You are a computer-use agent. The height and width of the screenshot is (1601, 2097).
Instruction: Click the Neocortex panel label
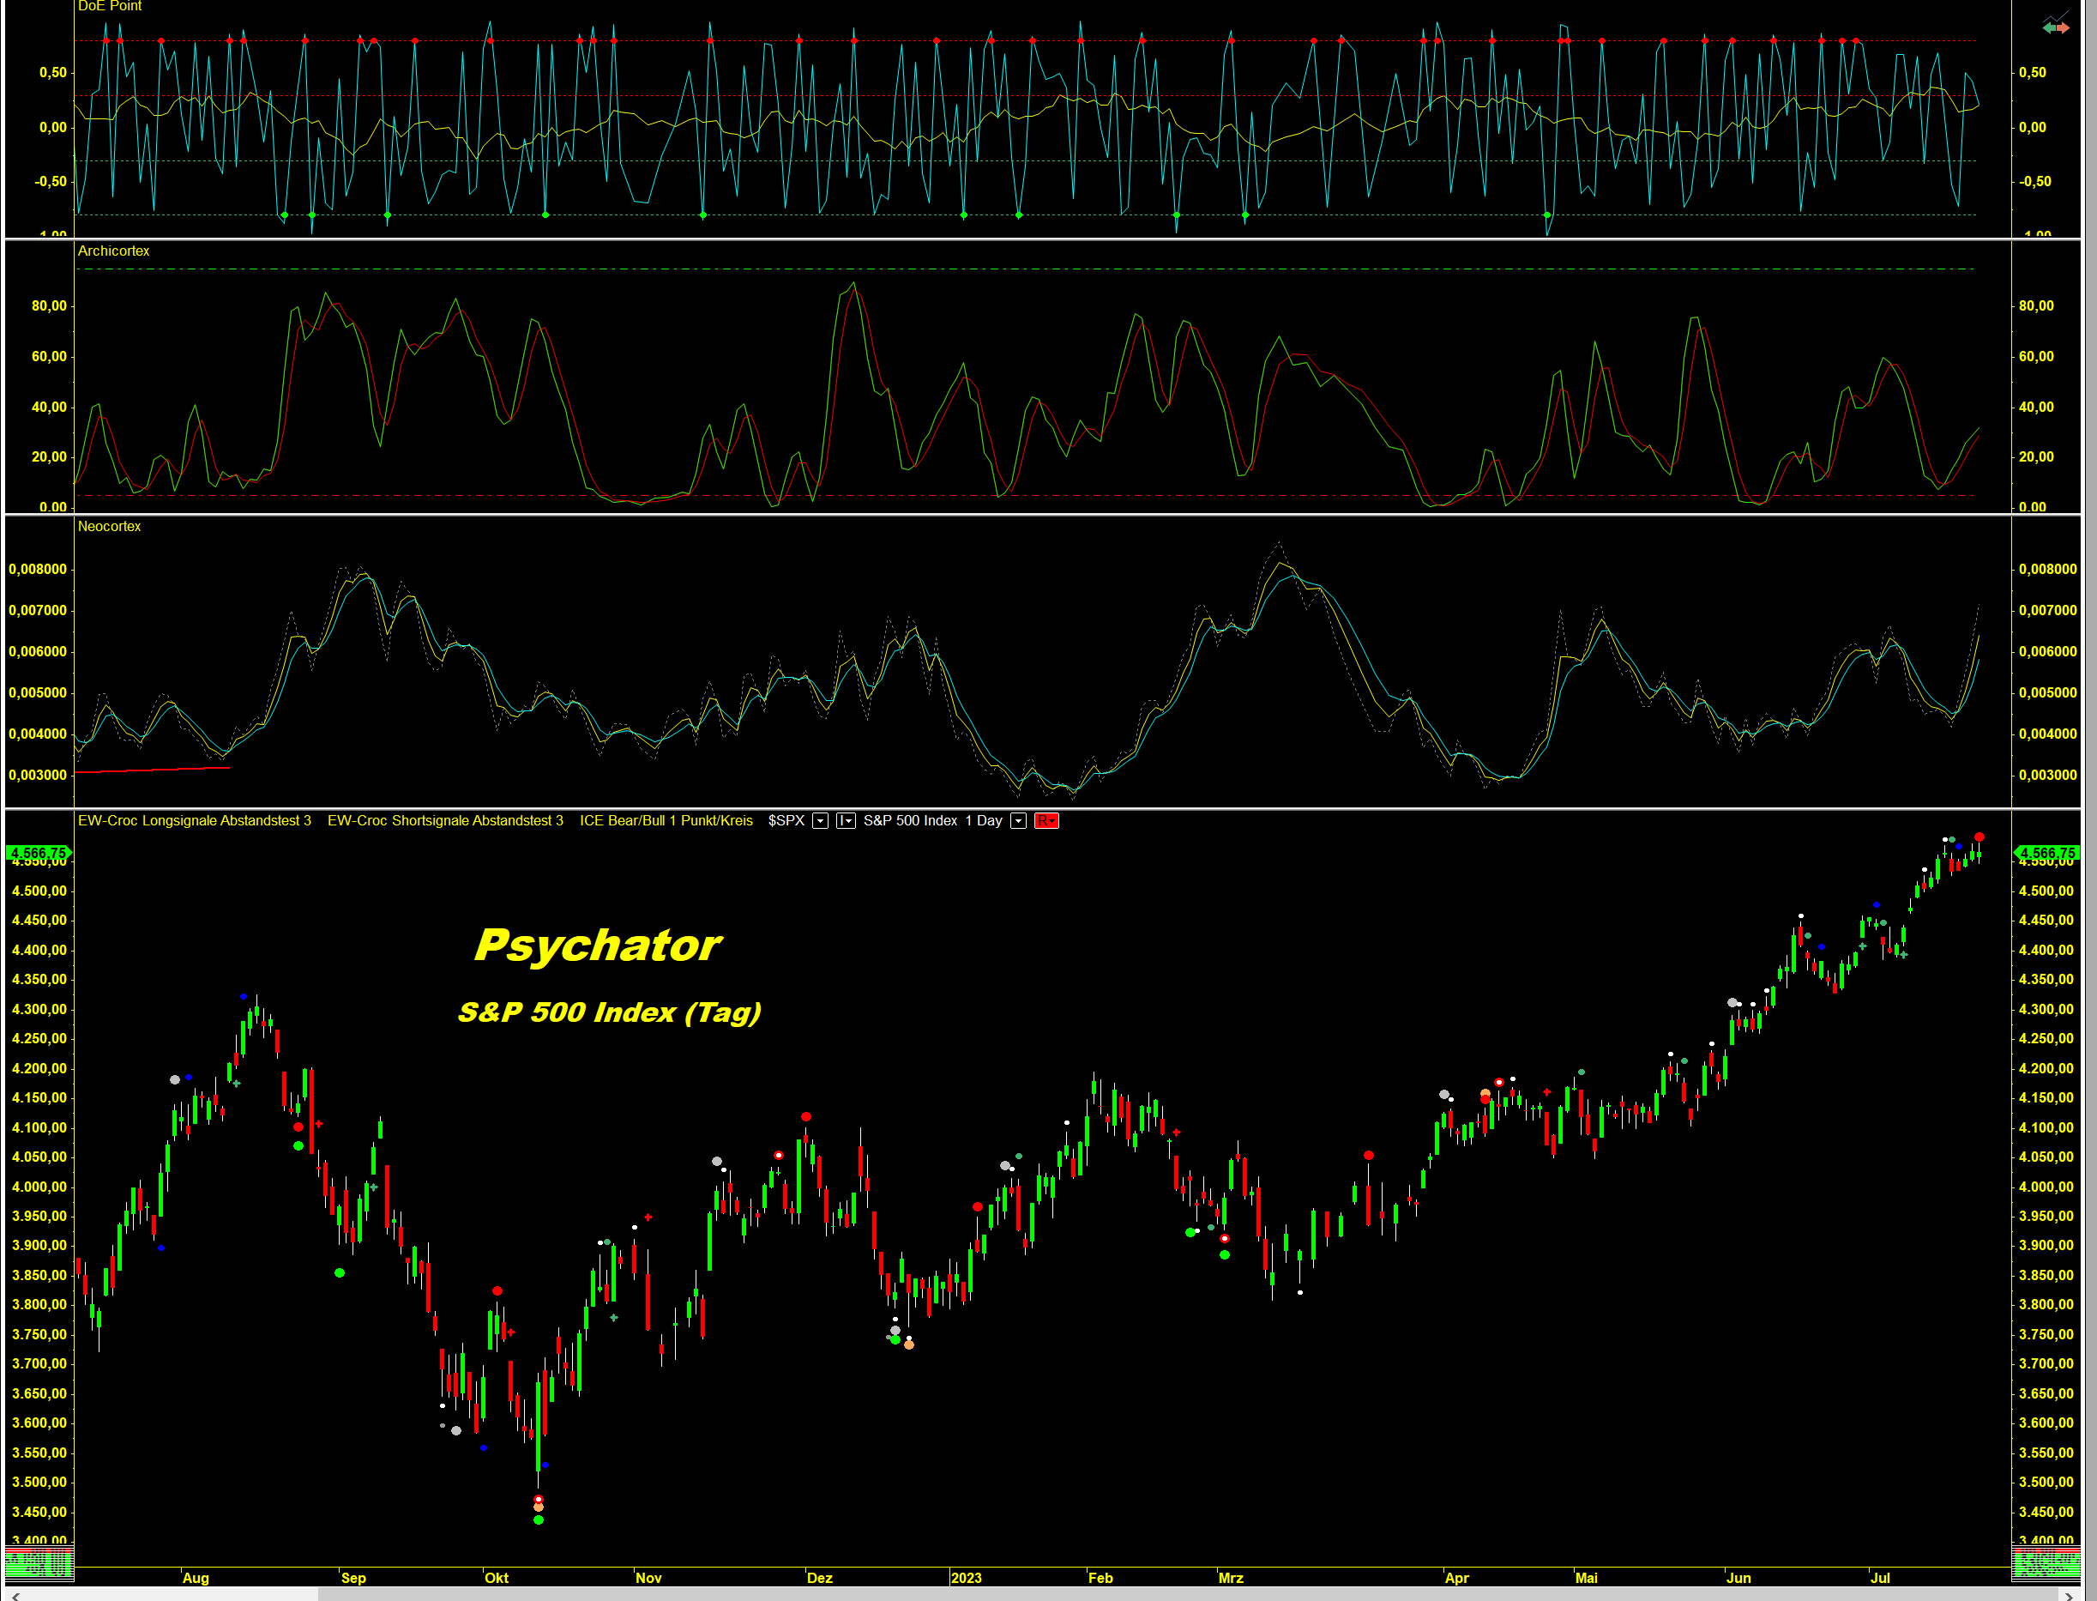(x=109, y=526)
